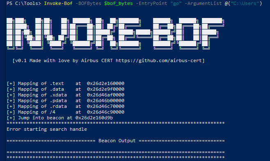Screen dimensions: 270x161
Task: Select the Mapping of .text line
Action: [65, 83]
